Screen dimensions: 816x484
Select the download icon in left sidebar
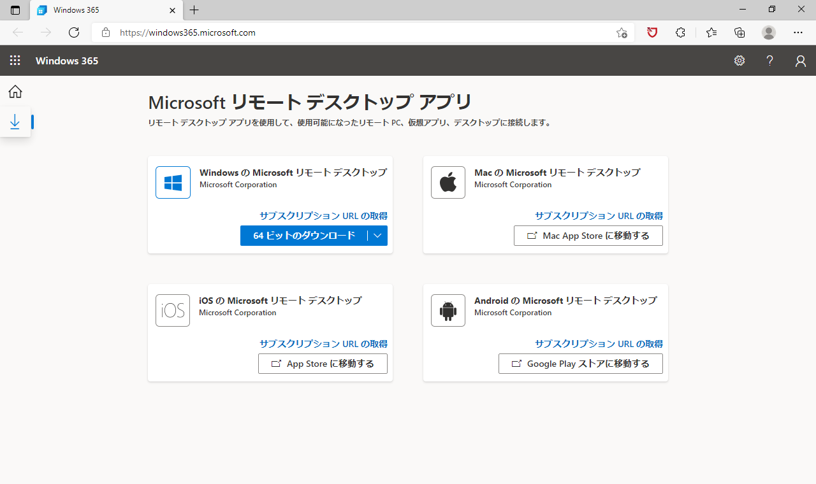coord(15,122)
